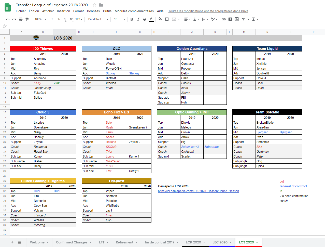Switch to the Welcome sheet tab
Screen dimensions: 325x247
[39, 242]
